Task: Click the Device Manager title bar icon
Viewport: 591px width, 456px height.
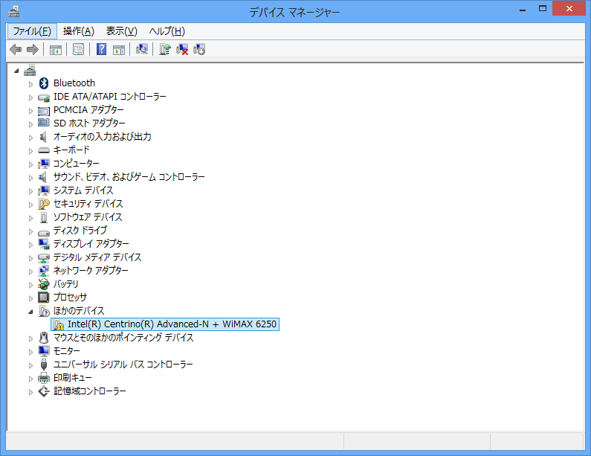Action: (x=13, y=12)
